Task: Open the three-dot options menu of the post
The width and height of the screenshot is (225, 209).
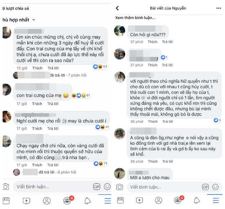Action: (x=219, y=8)
